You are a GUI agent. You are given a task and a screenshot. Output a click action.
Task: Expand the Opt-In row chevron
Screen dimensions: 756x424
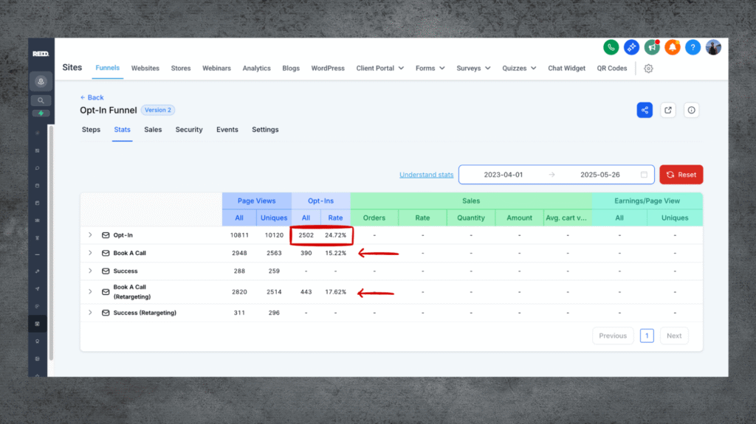[x=90, y=234]
